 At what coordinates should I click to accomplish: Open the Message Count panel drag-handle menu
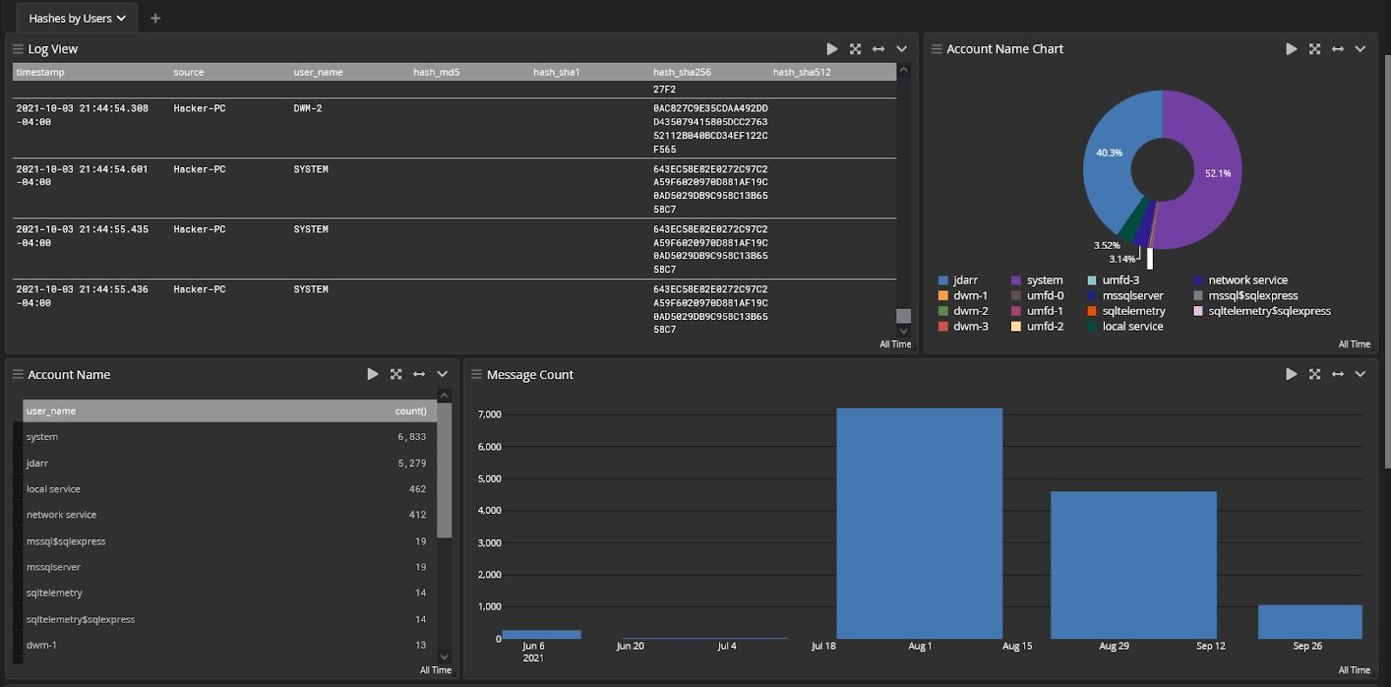pos(476,374)
